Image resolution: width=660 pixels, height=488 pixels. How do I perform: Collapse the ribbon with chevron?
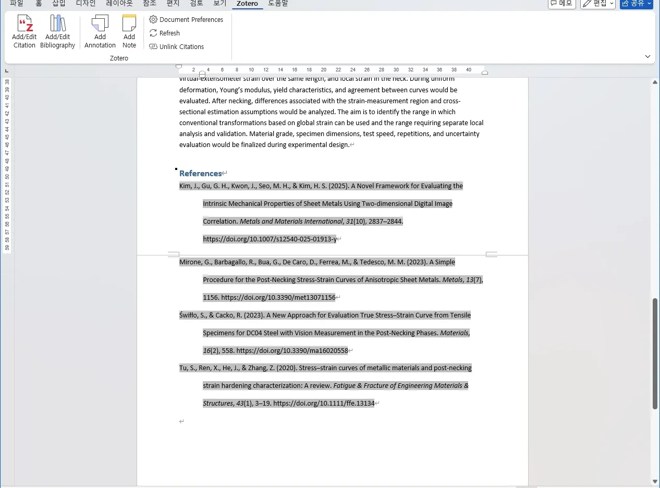click(x=647, y=56)
